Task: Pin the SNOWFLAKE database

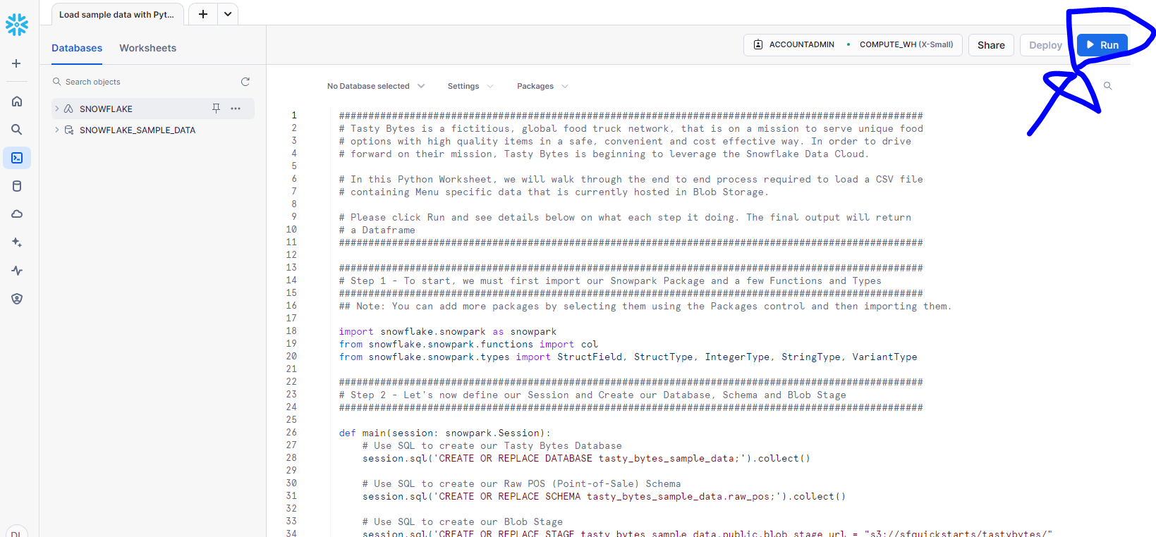Action: pyautogui.click(x=216, y=109)
